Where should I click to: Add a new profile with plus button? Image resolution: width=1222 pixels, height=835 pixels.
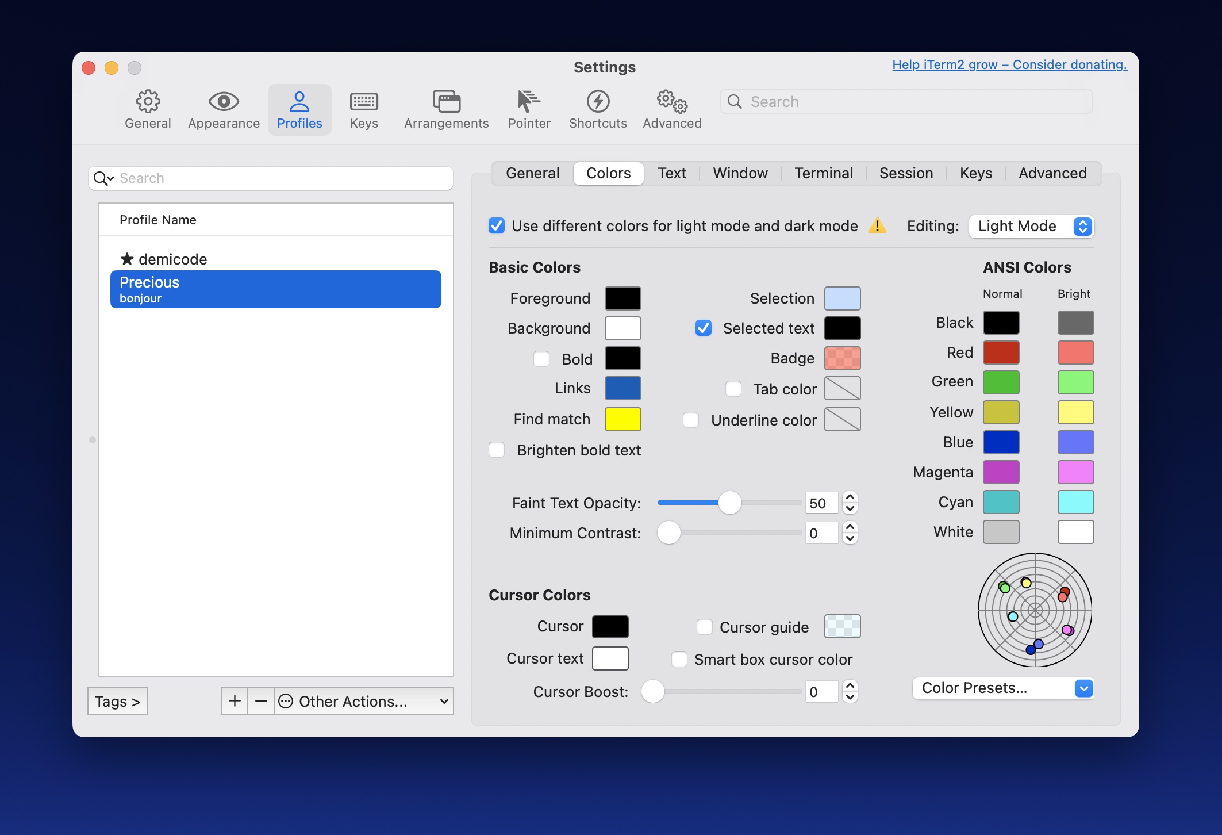(x=235, y=701)
